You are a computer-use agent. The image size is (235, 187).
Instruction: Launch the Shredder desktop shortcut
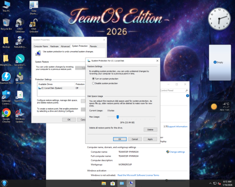pos(20,78)
